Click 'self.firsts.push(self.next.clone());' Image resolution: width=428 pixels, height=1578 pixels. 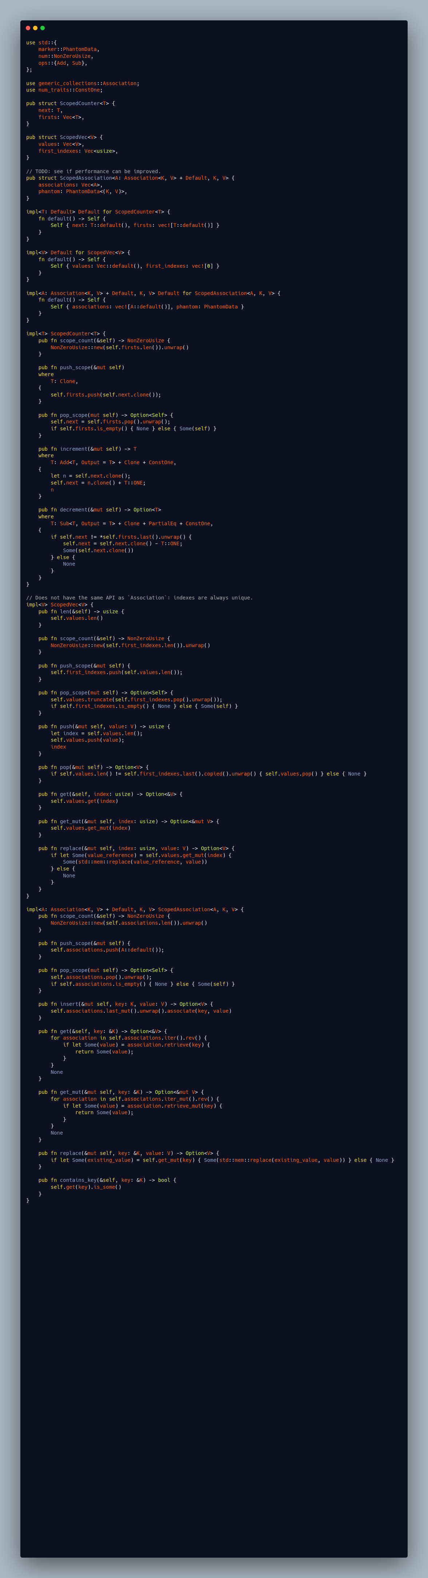pos(106,394)
